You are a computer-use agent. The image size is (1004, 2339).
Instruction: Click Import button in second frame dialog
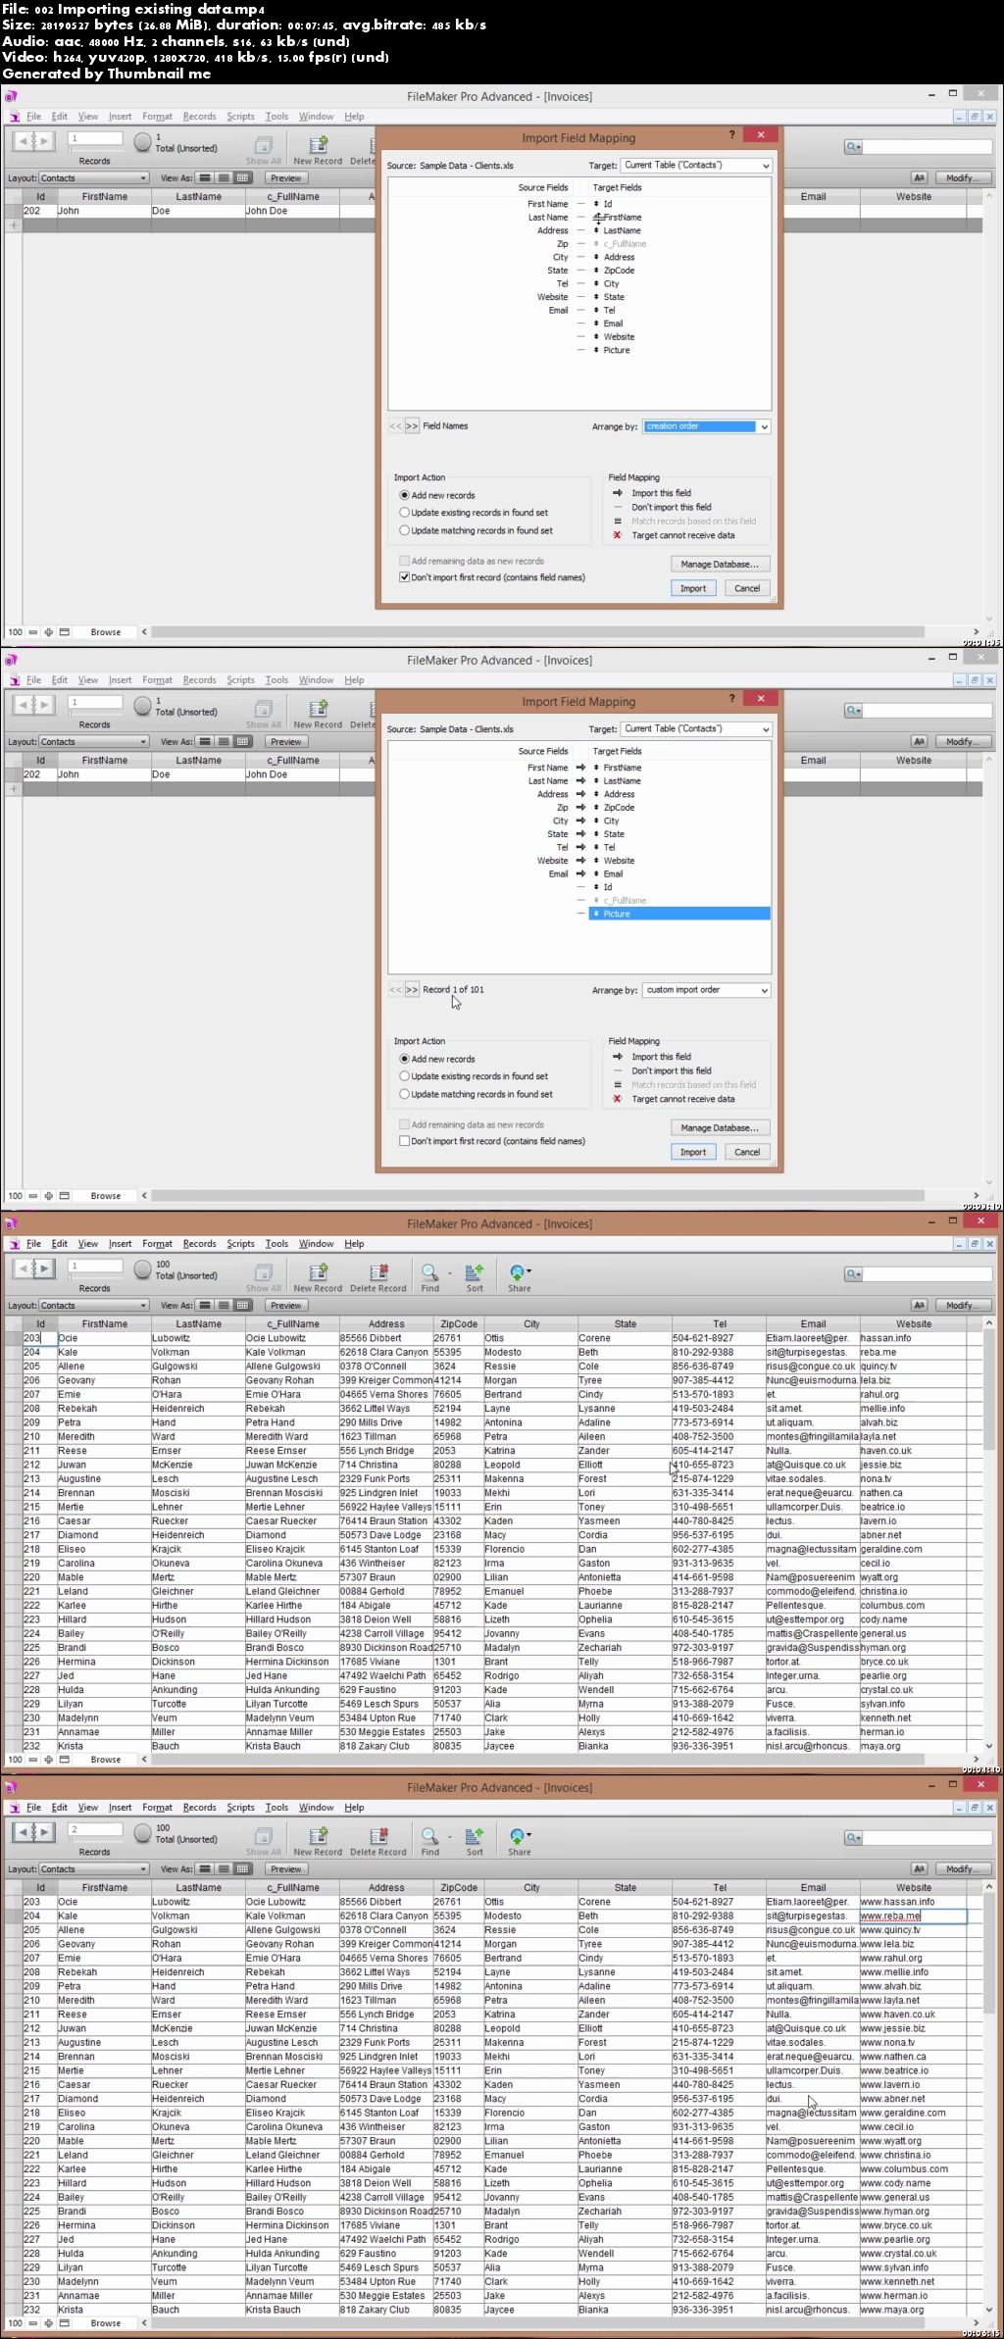click(x=693, y=1152)
